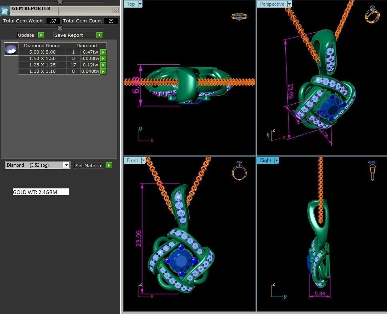The width and height of the screenshot is (387, 314).
Task: Click the Total Gem Count label
Action: [x=82, y=21]
